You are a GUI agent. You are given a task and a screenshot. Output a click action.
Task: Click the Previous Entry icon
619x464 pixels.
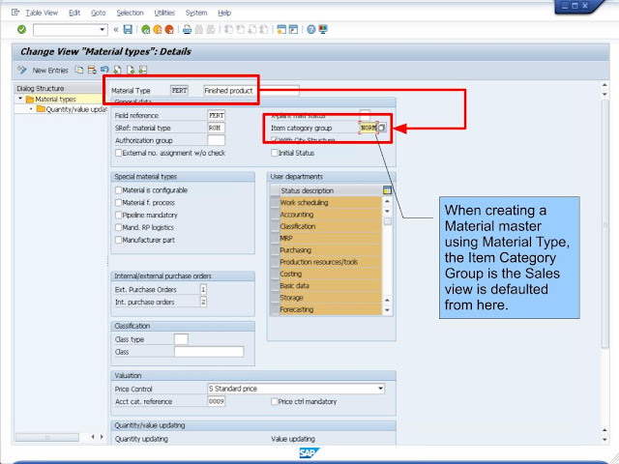tap(117, 70)
